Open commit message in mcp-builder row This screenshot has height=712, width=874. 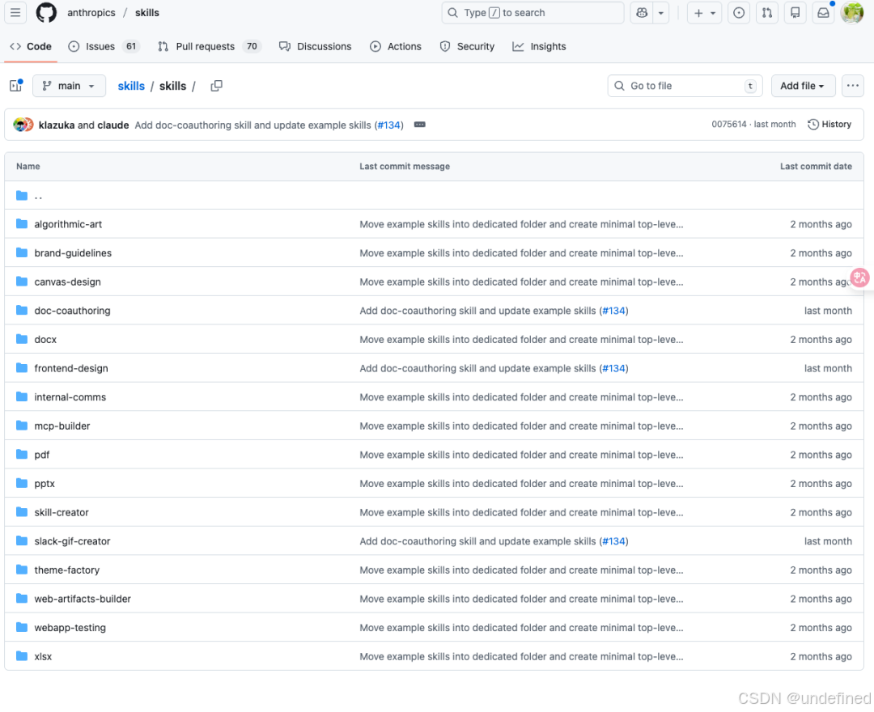[521, 426]
